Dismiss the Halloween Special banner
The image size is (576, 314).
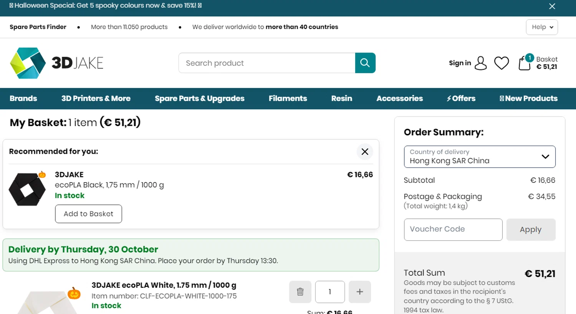pyautogui.click(x=552, y=6)
